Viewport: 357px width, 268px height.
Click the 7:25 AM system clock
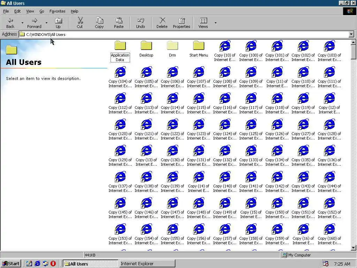click(x=342, y=264)
